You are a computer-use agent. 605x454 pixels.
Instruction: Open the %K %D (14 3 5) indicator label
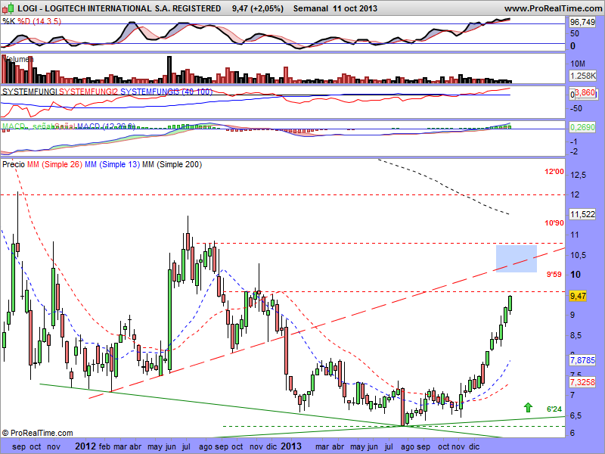tap(32, 21)
